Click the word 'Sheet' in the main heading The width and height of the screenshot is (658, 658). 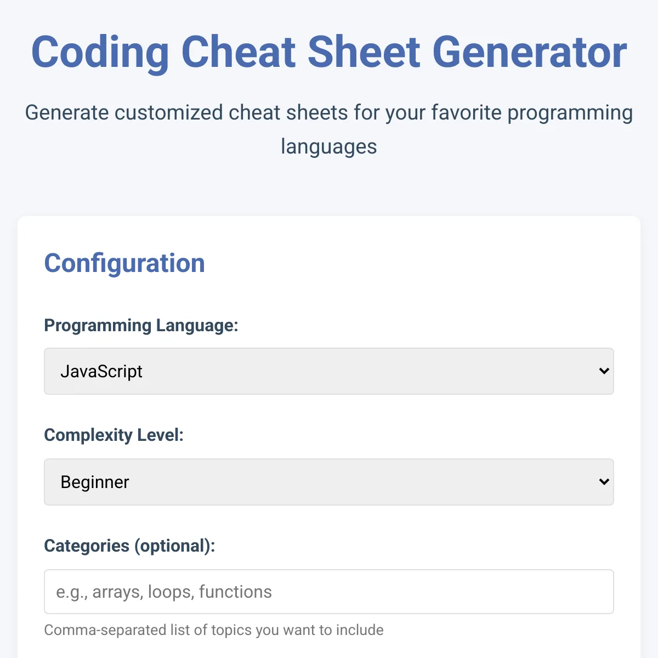tap(364, 52)
